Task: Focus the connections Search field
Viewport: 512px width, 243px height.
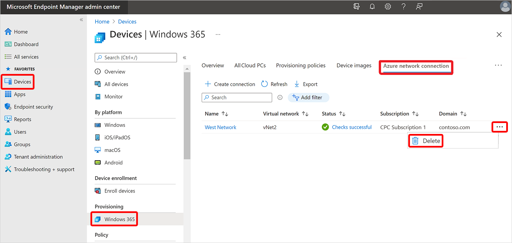Action: tap(237, 97)
